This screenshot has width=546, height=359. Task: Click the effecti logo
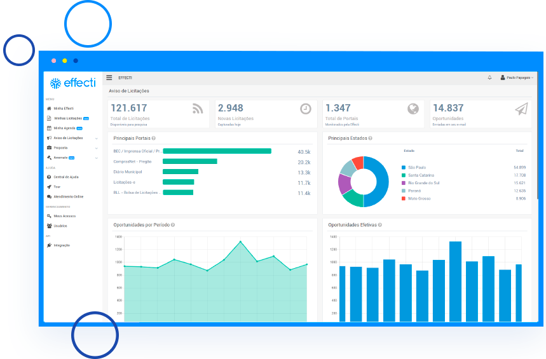[x=72, y=83]
